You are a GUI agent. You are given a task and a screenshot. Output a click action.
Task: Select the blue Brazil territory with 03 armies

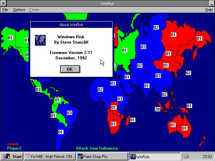(69, 113)
